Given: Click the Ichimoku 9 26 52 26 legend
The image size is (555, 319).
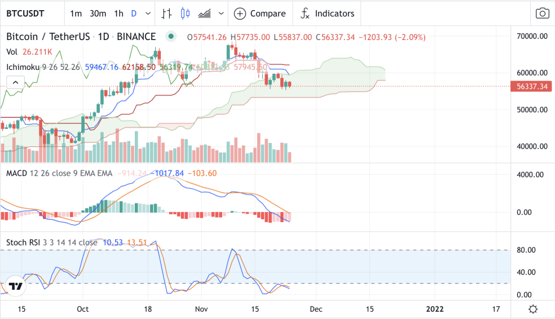Looking at the screenshot, I should 43,67.
